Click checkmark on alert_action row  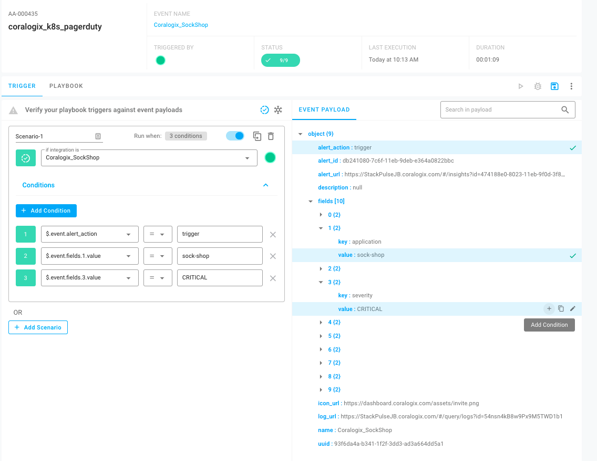[573, 148]
